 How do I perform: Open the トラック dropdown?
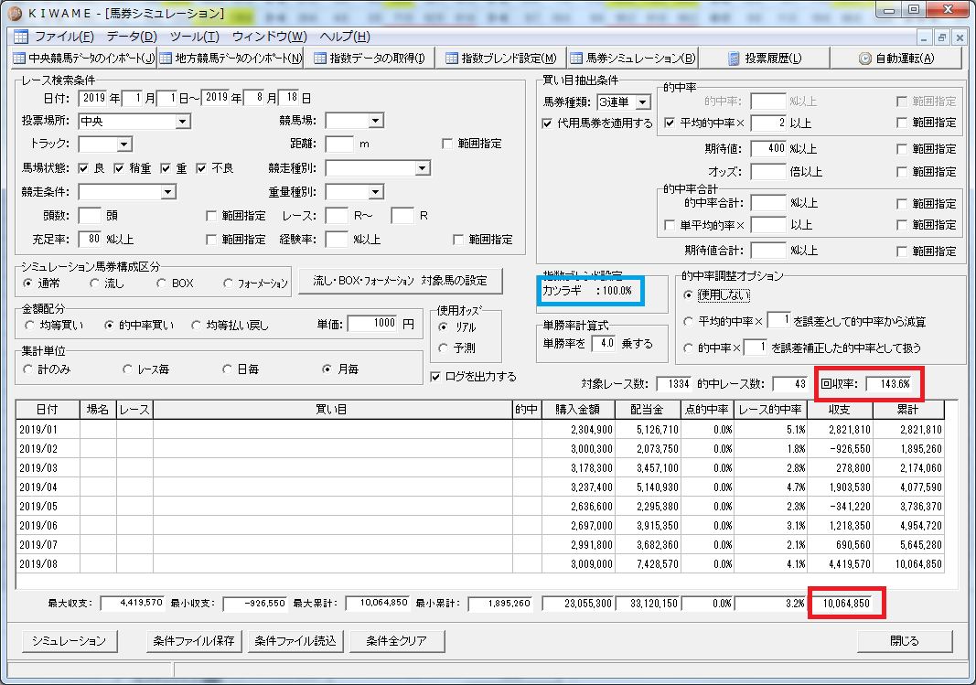tap(123, 144)
